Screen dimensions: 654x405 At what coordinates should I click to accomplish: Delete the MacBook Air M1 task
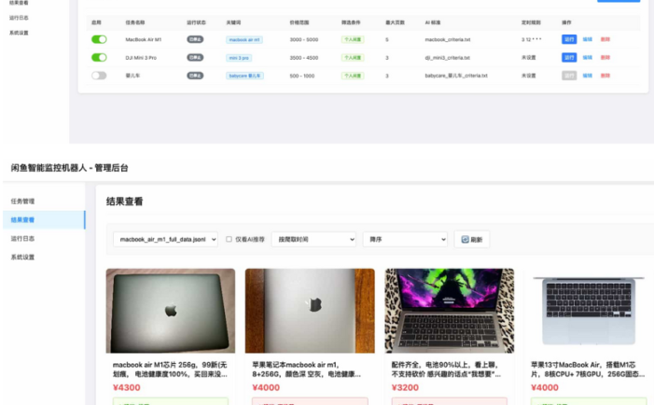pyautogui.click(x=605, y=39)
